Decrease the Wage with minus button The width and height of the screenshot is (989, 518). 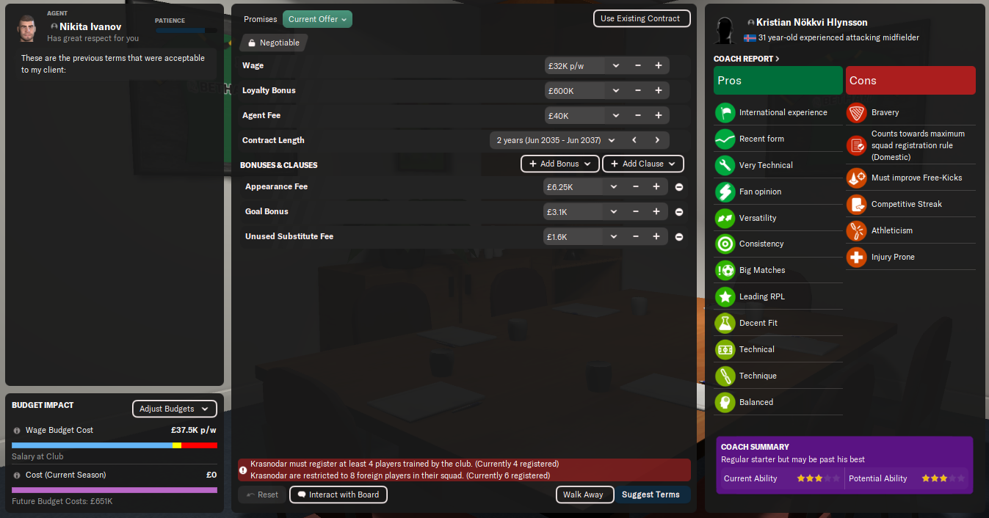(x=638, y=66)
